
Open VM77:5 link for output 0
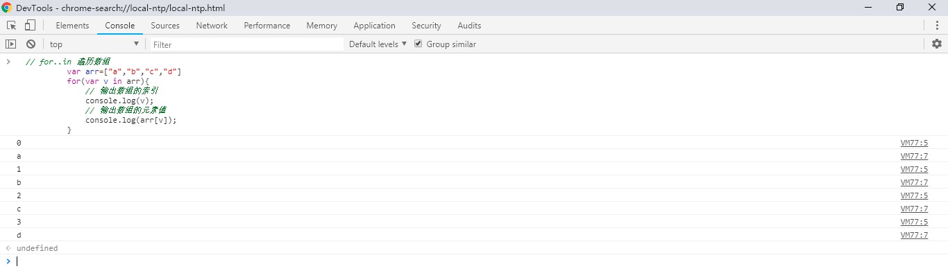click(914, 143)
